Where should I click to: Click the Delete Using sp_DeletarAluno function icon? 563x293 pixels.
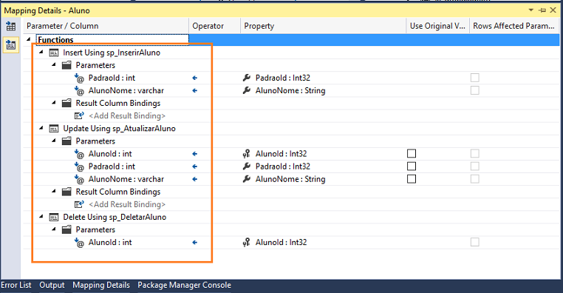(x=54, y=217)
